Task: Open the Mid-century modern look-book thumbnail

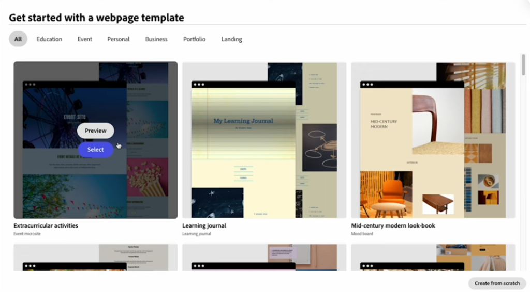Action: pos(433,140)
